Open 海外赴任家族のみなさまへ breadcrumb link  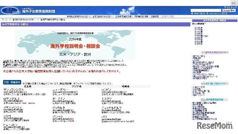[24, 20]
